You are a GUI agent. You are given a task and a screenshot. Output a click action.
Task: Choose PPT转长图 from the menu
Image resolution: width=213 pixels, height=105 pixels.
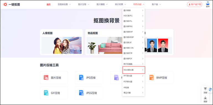pyautogui.click(x=133, y=76)
